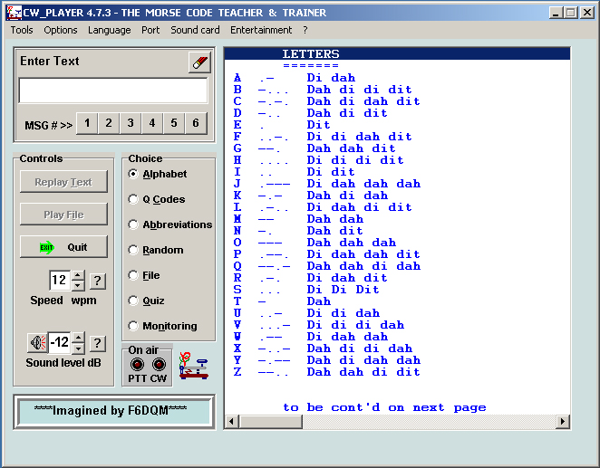Select the Random radio option
600x468 pixels.
pyautogui.click(x=134, y=250)
